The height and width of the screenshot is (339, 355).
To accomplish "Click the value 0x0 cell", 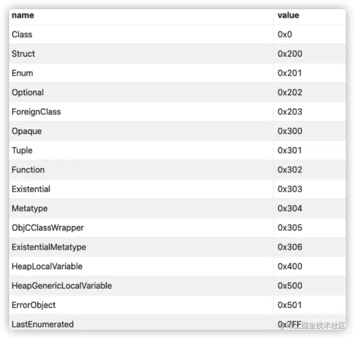I will pyautogui.click(x=285, y=35).
